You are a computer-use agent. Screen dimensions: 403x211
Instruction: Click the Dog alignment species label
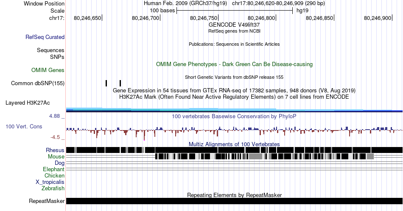pos(60,163)
